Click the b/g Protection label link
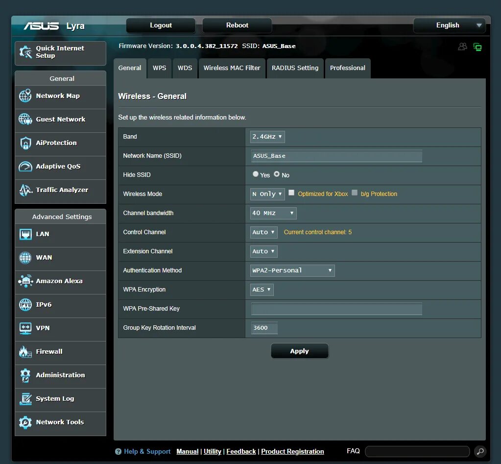501x464 pixels. [x=379, y=194]
